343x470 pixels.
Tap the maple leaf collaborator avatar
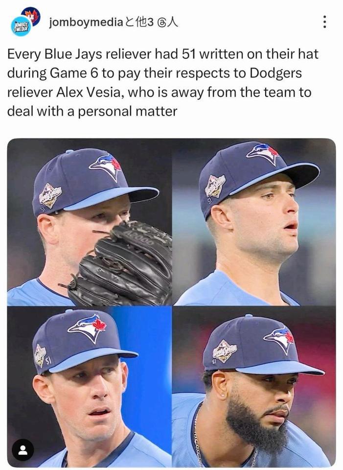tap(31, 16)
